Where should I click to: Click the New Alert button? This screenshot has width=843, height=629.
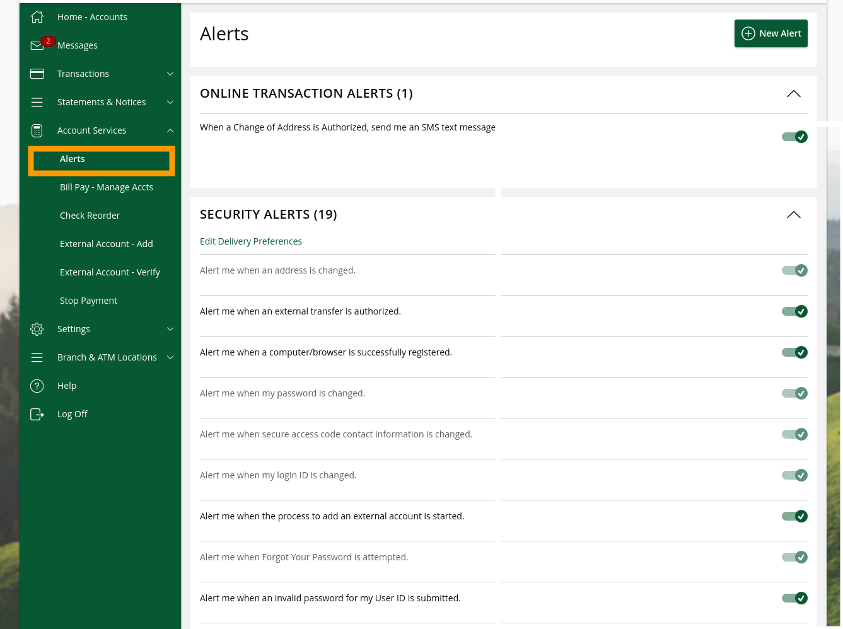click(x=770, y=33)
